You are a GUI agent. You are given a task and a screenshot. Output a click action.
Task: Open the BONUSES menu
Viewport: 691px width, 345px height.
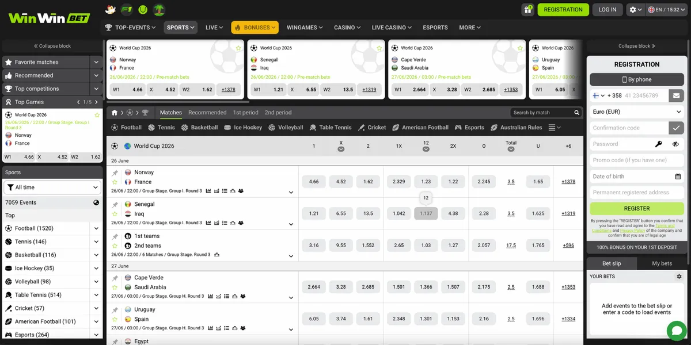pos(255,27)
